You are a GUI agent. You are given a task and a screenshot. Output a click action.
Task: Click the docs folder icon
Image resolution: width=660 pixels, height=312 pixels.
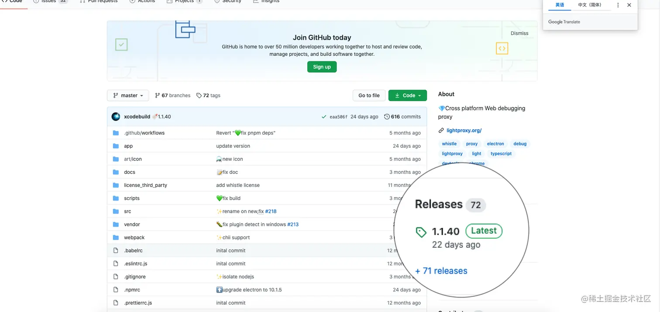pos(116,172)
